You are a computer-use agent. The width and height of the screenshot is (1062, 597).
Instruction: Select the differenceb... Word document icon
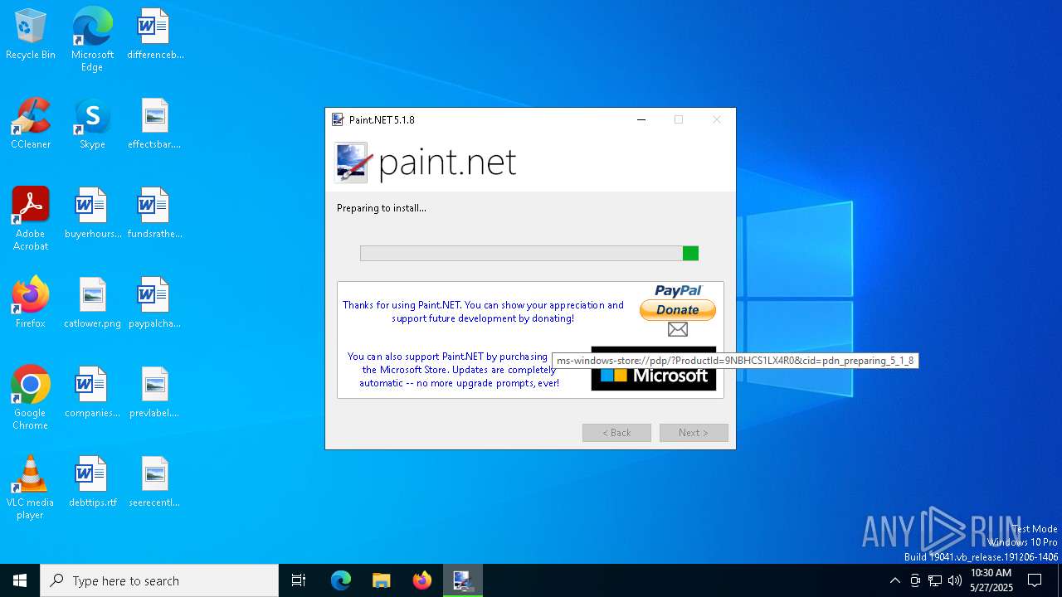pos(155,35)
